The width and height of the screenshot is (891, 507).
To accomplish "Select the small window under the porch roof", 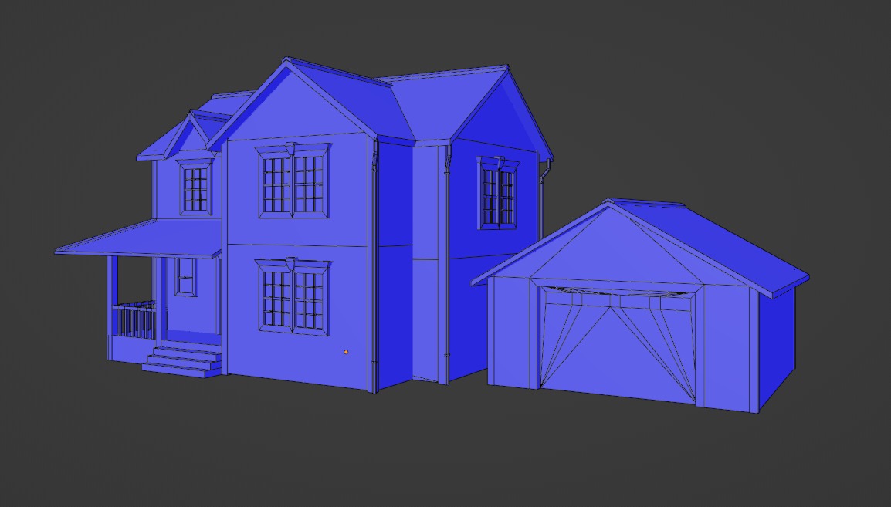I will point(185,276).
